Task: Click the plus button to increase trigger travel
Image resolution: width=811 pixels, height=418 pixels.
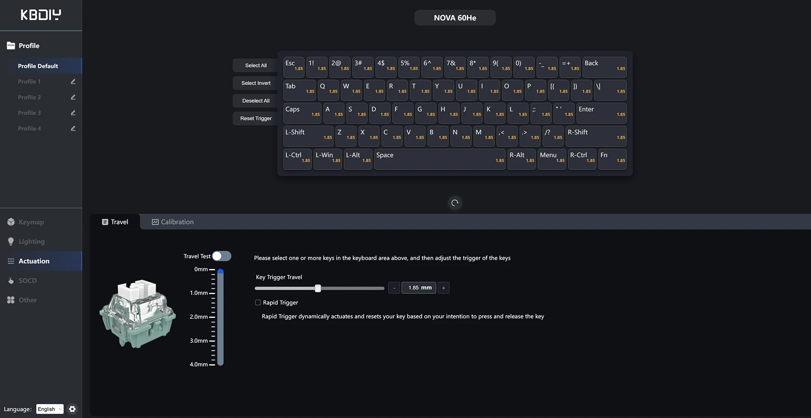Action: coord(444,288)
